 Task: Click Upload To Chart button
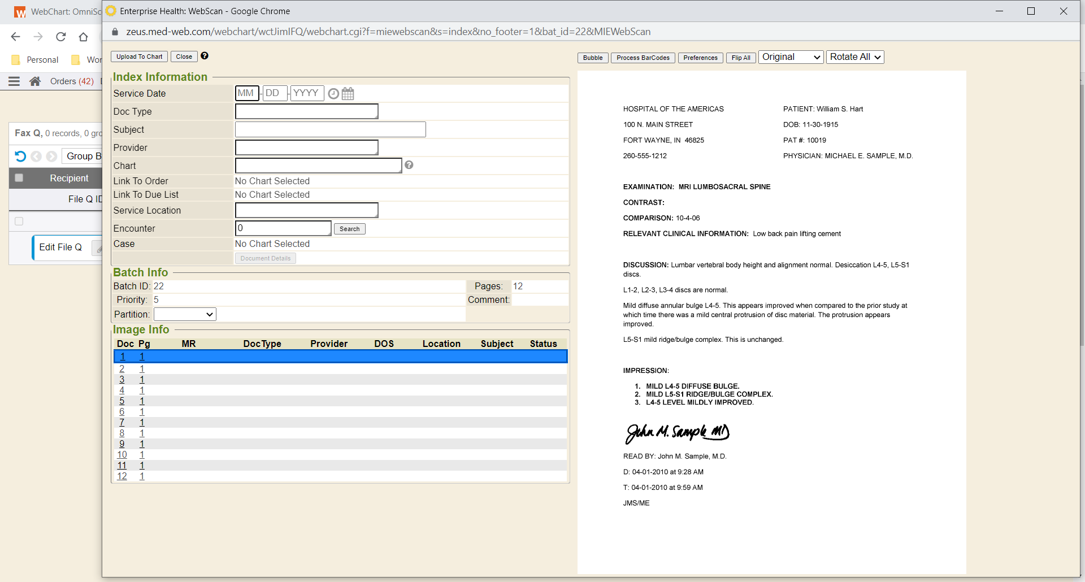(139, 57)
